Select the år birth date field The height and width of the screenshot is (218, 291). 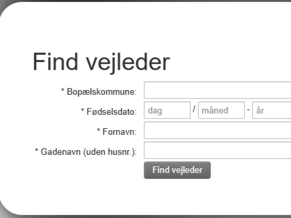272,111
